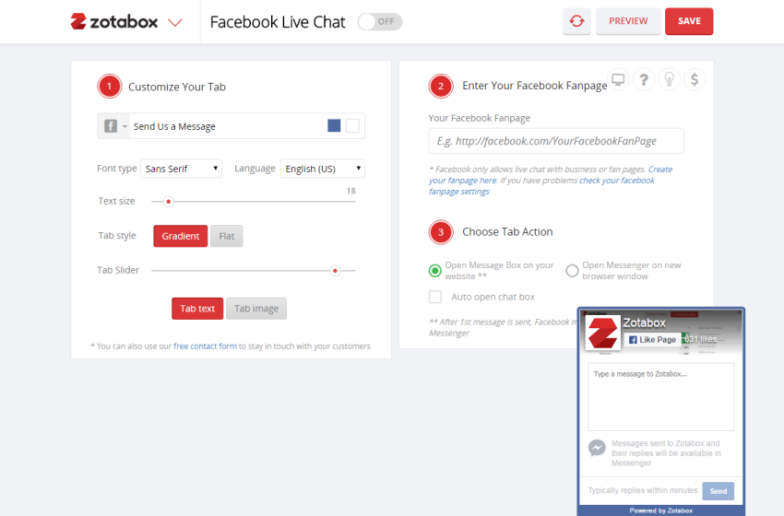Click the dollar sign pricing icon

pos(695,79)
